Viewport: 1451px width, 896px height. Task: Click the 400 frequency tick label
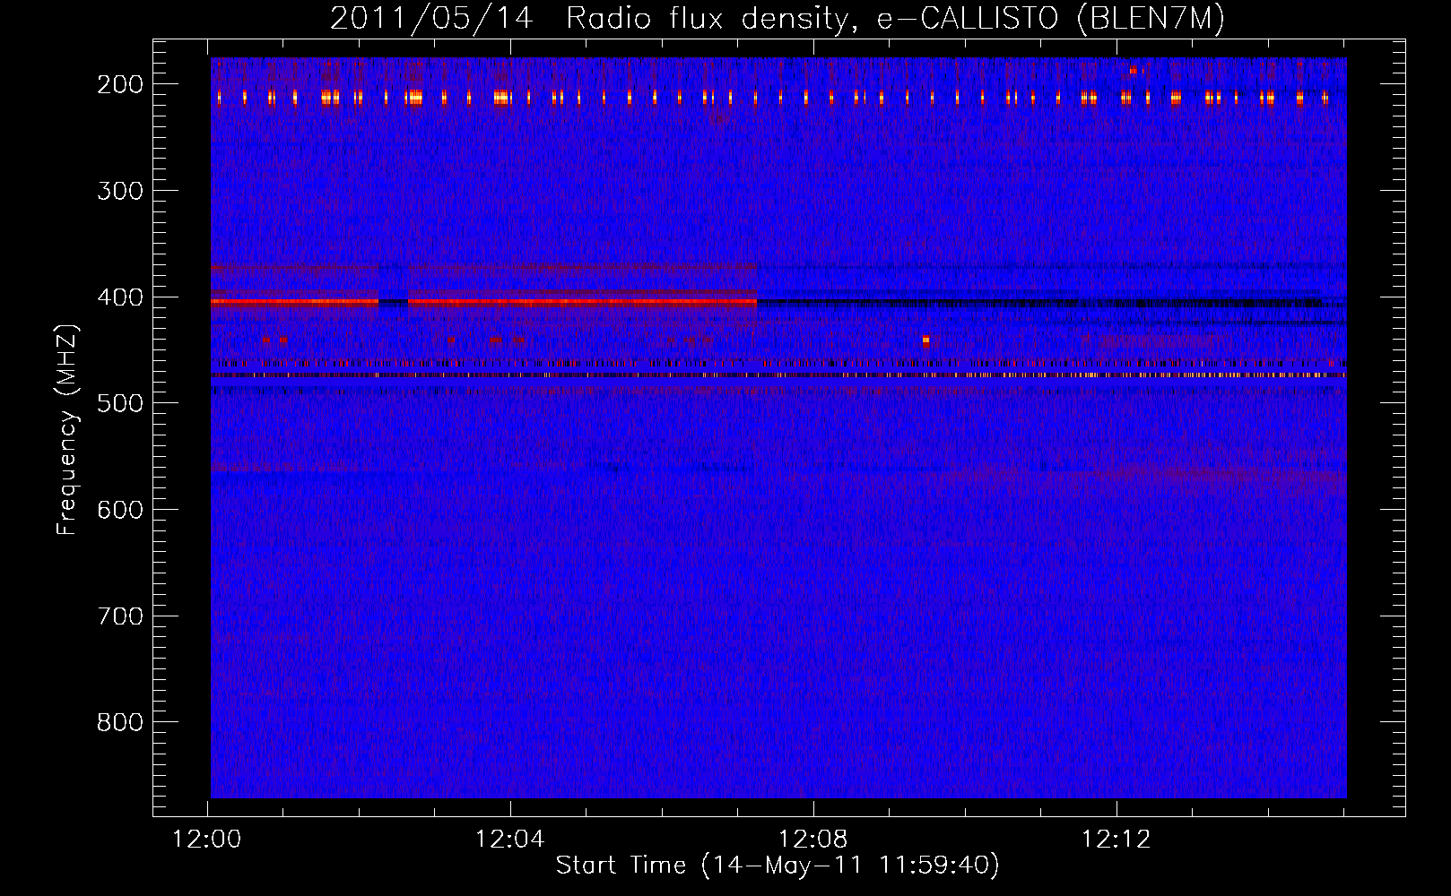pyautogui.click(x=119, y=297)
